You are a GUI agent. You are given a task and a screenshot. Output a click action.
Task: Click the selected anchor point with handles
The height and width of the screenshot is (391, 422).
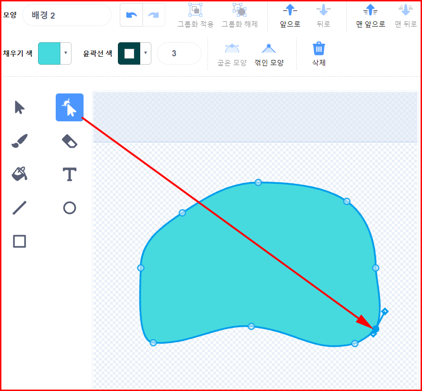[376, 329]
